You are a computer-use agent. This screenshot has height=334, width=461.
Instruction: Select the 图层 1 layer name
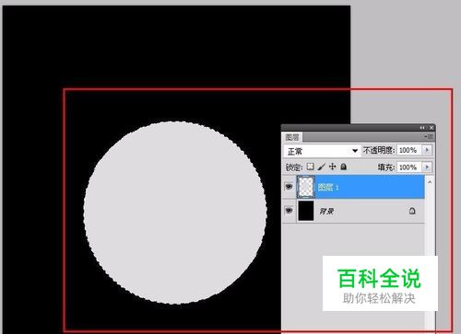tap(328, 187)
